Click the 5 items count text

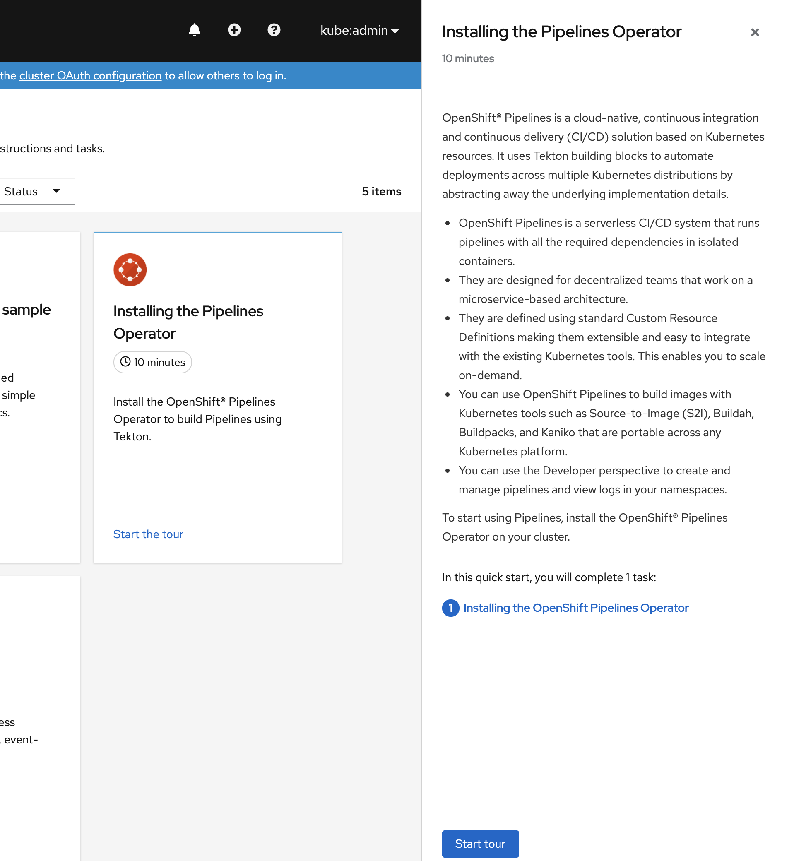click(x=382, y=192)
